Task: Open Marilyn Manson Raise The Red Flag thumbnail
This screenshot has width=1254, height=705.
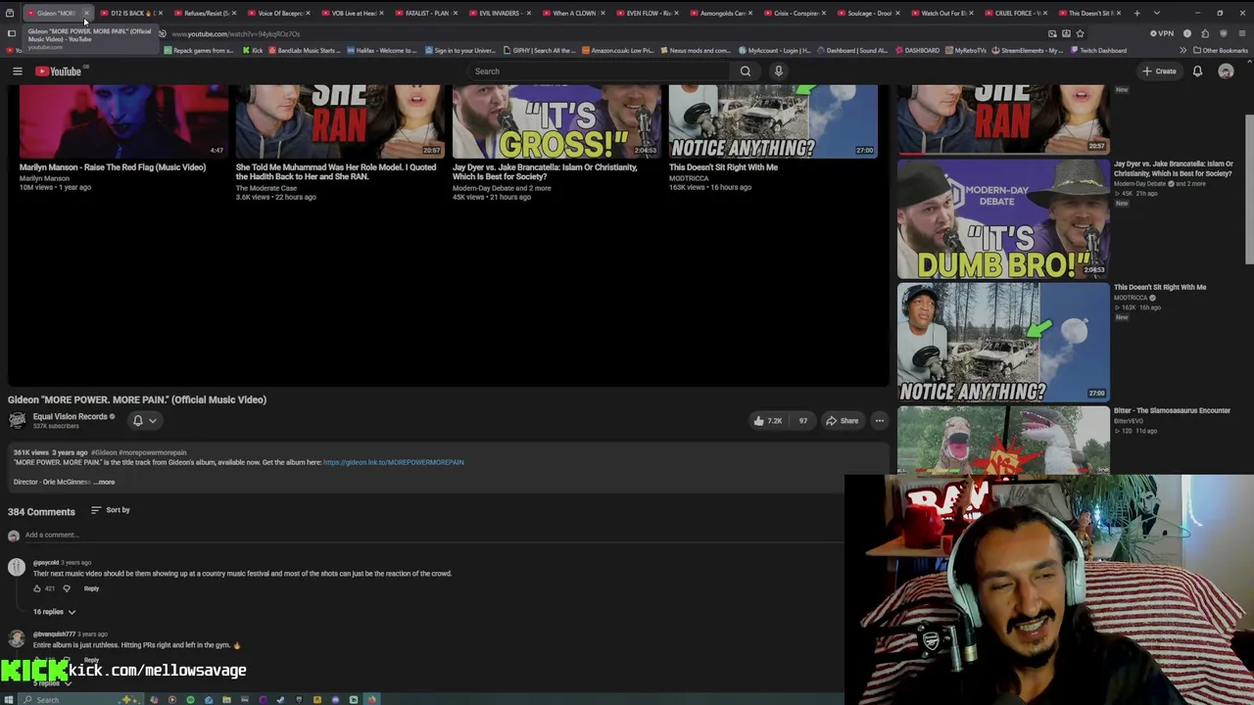Action: coord(123,120)
